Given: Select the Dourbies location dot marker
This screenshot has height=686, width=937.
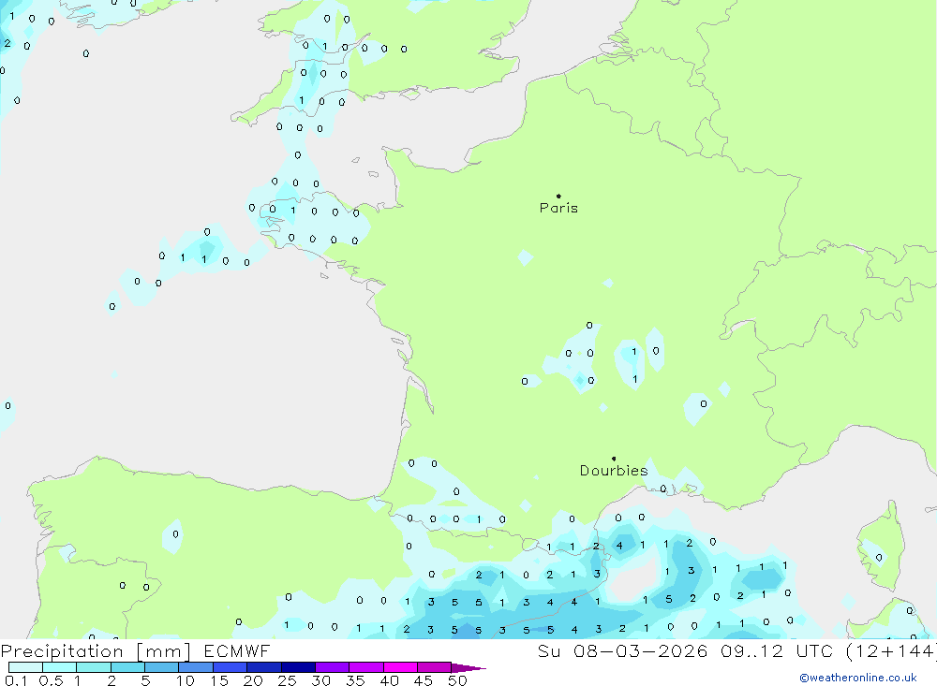Looking at the screenshot, I should [x=614, y=459].
